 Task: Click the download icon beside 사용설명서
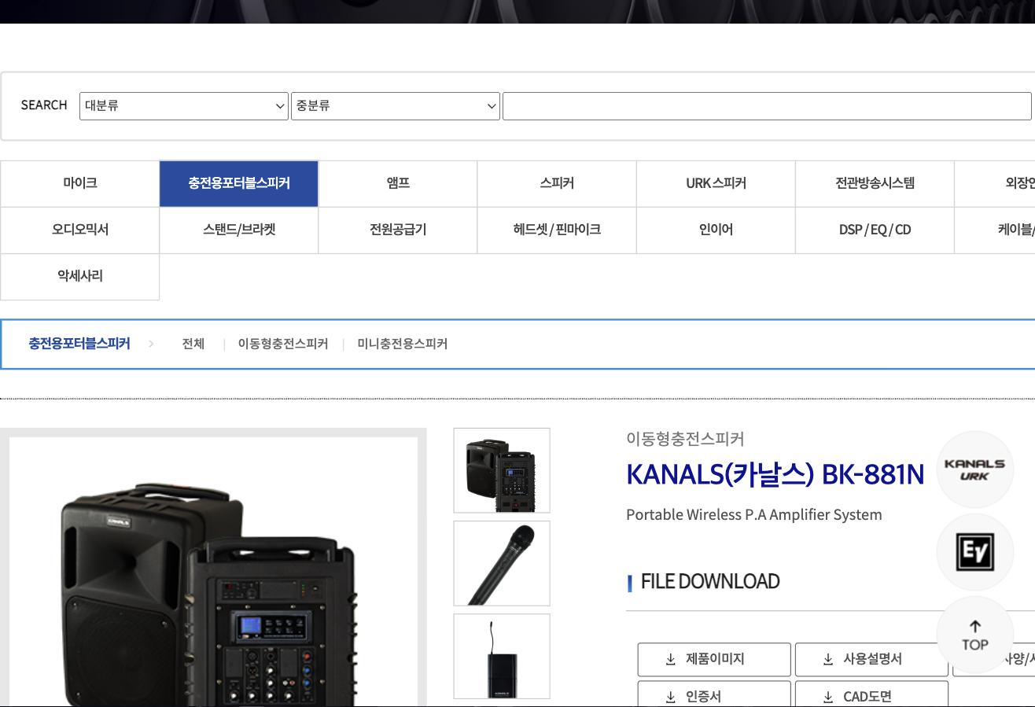coord(828,659)
